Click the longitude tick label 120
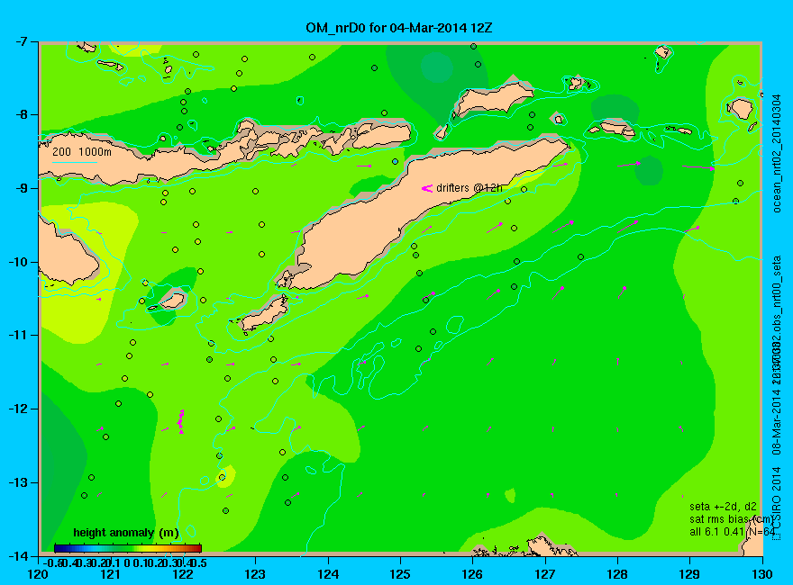Image resolution: width=793 pixels, height=585 pixels. [x=38, y=574]
